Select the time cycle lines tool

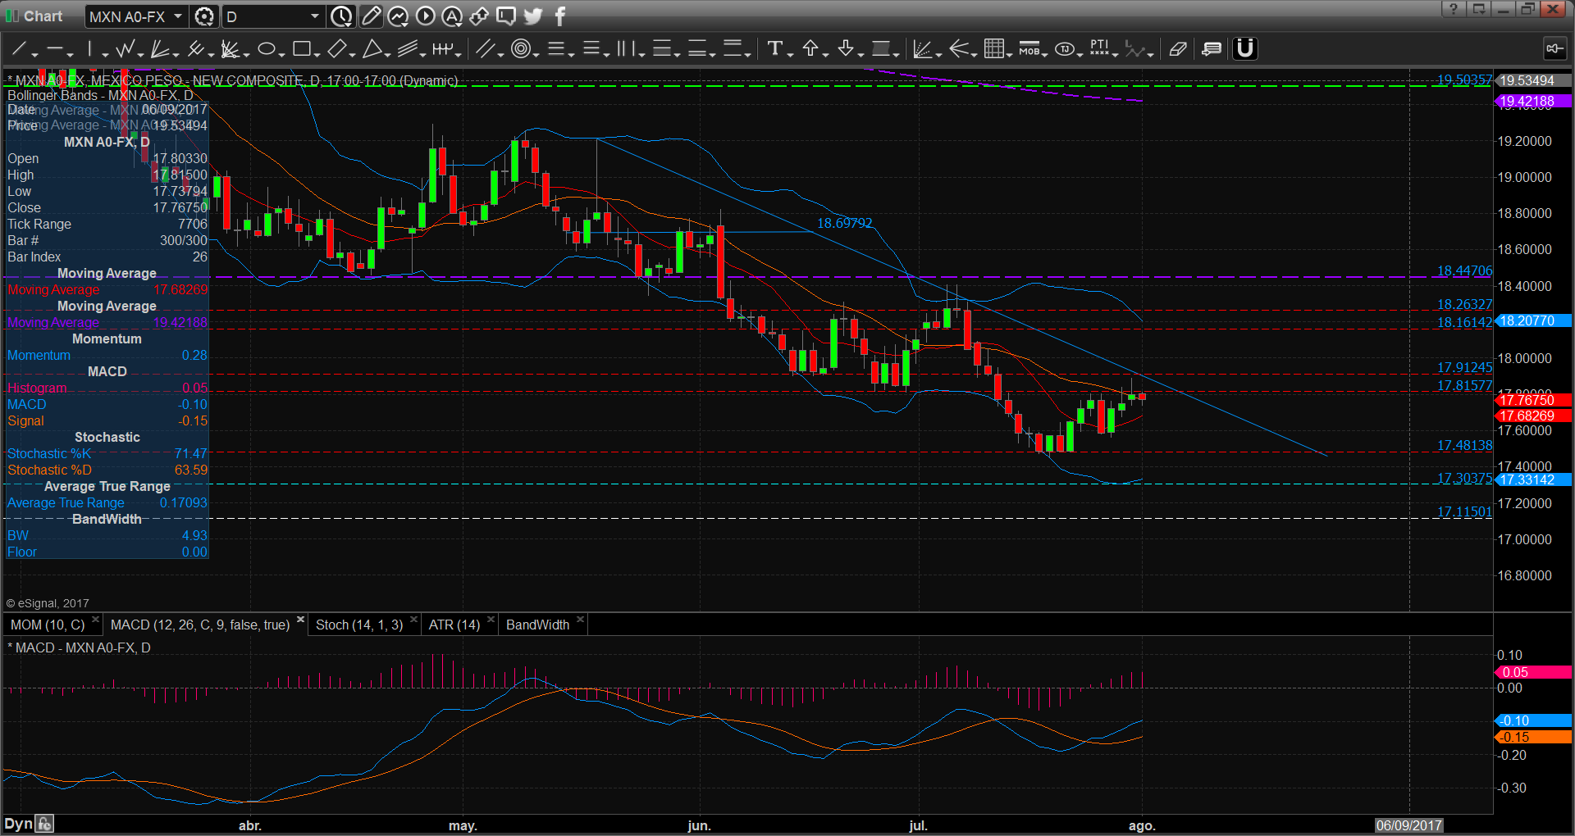coord(442,49)
